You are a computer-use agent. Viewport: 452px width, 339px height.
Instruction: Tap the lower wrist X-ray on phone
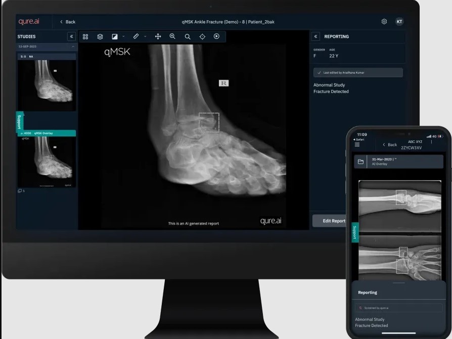tap(399, 258)
